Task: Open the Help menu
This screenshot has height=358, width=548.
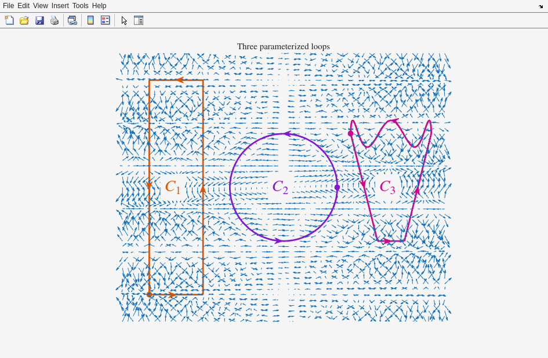Action: coord(99,6)
